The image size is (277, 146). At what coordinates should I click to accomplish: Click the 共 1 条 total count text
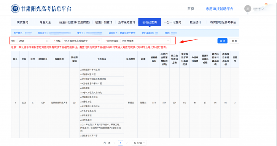(x=107, y=143)
